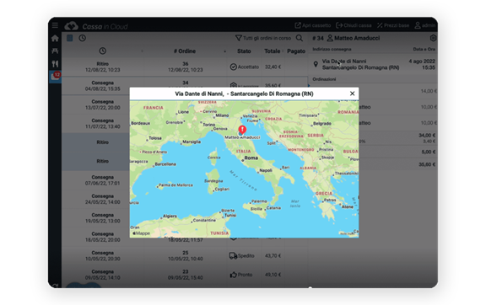486x305 pixels.
Task: Go to the Home sidebar icon
Action: click(55, 38)
